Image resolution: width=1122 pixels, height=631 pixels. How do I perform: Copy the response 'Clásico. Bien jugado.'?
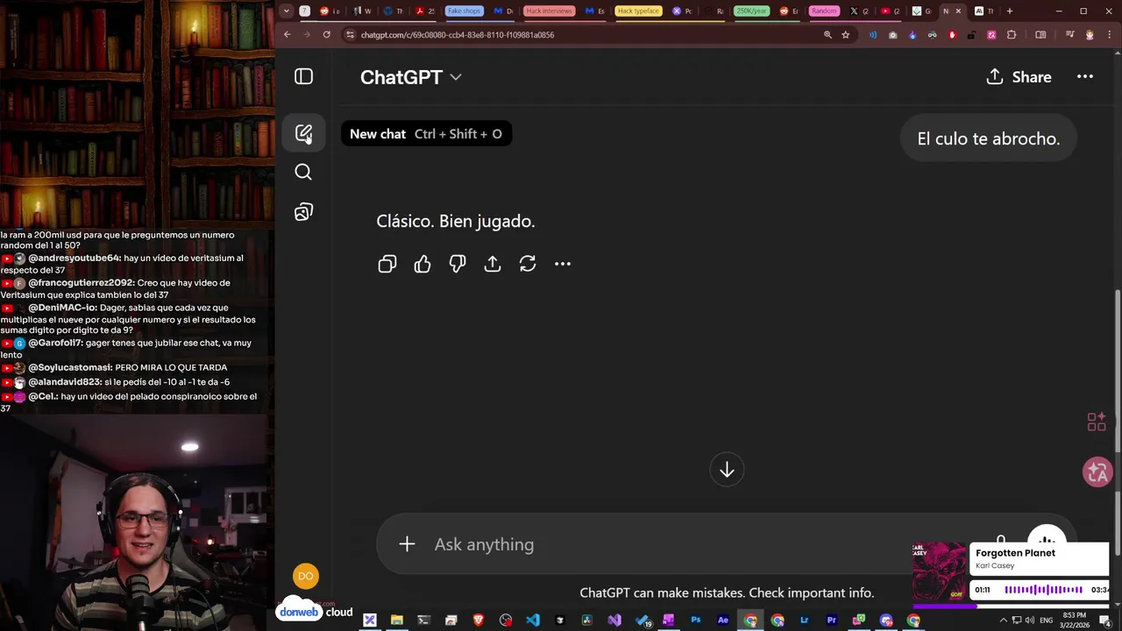387,264
